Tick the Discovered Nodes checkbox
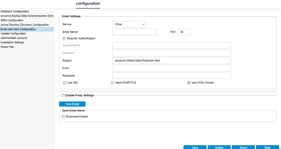The image size is (281, 149). click(63, 117)
